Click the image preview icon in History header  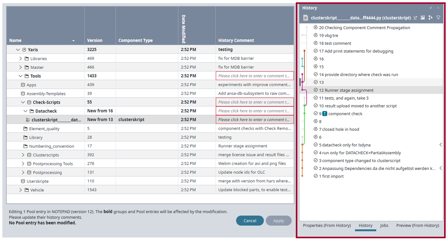pos(423,18)
